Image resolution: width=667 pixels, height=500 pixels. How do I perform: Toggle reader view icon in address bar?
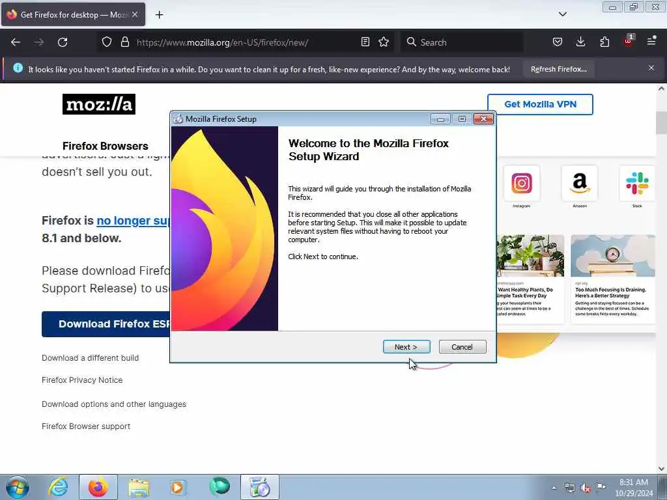[x=365, y=42]
